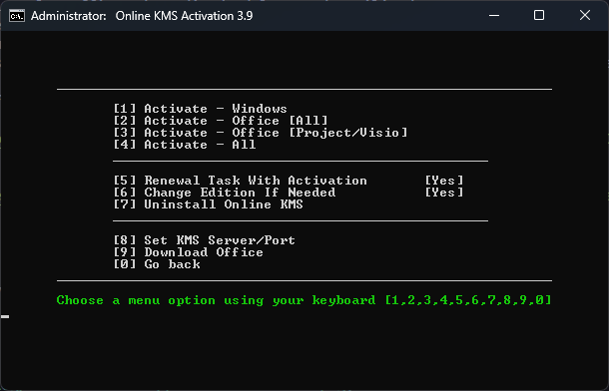Click the [Yes] value beside Renewal Task

click(444, 181)
